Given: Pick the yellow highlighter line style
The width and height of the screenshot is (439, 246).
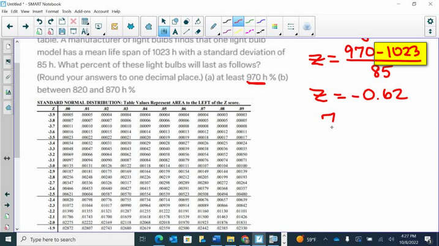Looking at the screenshot, I should [238, 32].
